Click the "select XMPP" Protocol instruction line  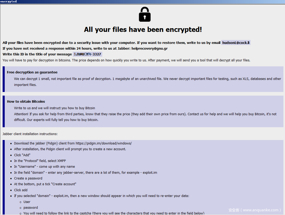[40, 161]
